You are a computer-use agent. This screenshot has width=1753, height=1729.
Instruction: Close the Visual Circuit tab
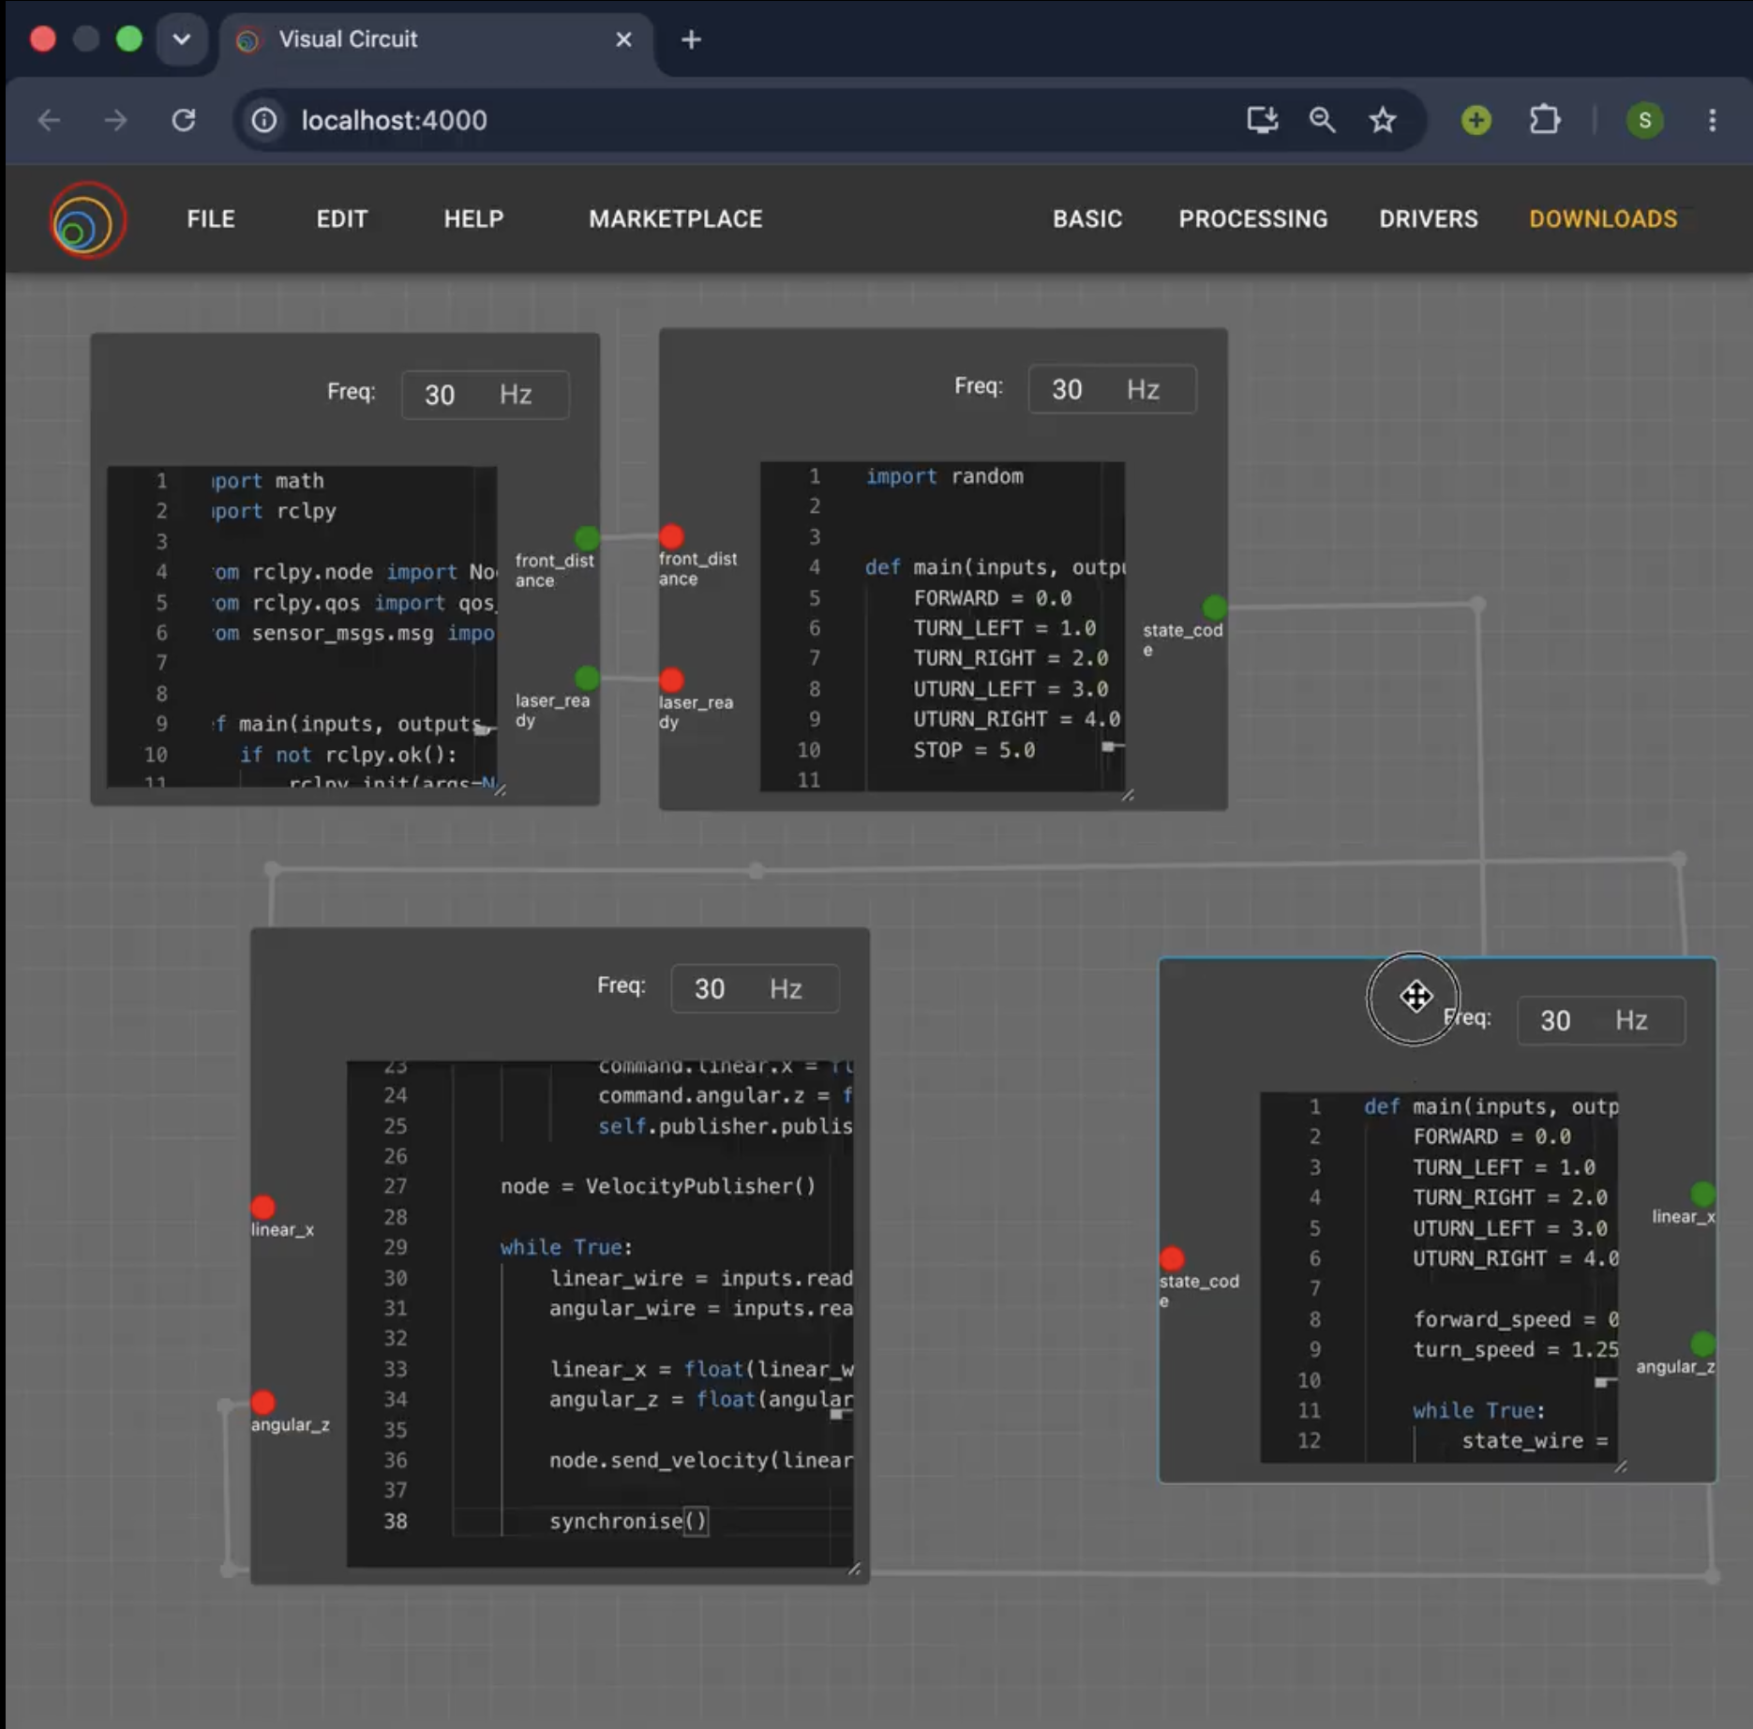pos(623,39)
